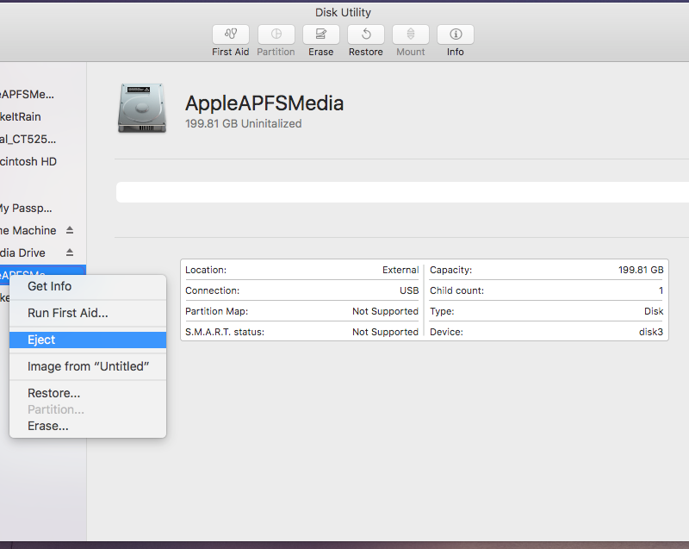Click the Type value "Disk"
This screenshot has height=549, width=689.
654,311
